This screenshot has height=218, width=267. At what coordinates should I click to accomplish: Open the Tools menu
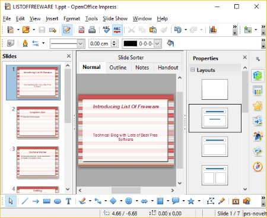[x=91, y=18]
